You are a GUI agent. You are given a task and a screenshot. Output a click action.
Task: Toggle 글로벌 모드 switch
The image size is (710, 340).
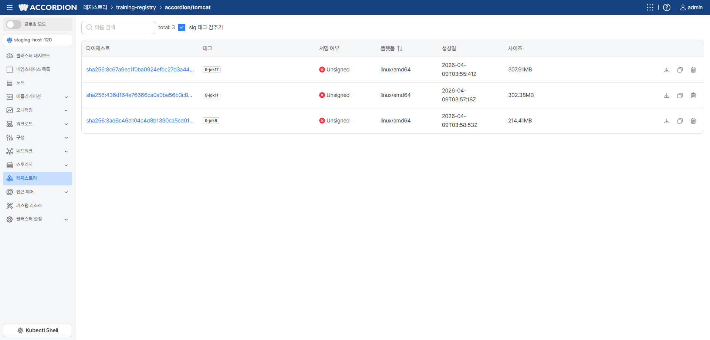14,24
